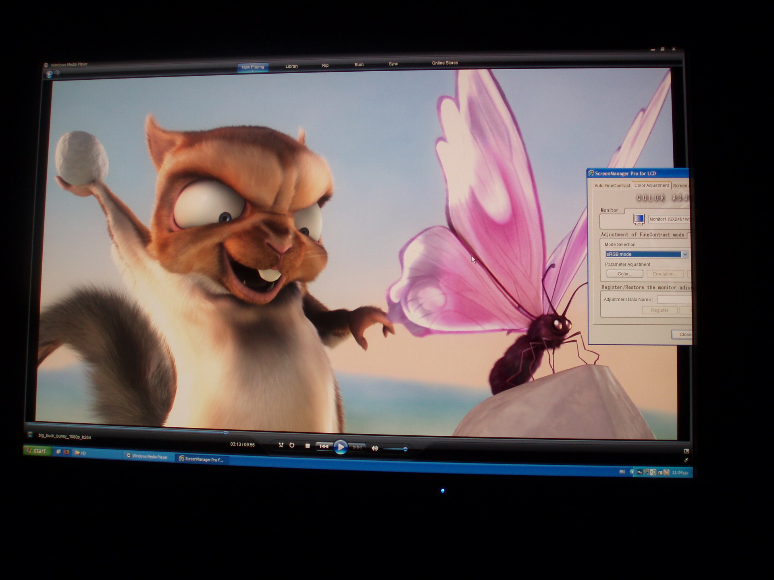Screen dimensions: 774x580
Task: Select the Color Adjustment tab
Action: coord(651,185)
